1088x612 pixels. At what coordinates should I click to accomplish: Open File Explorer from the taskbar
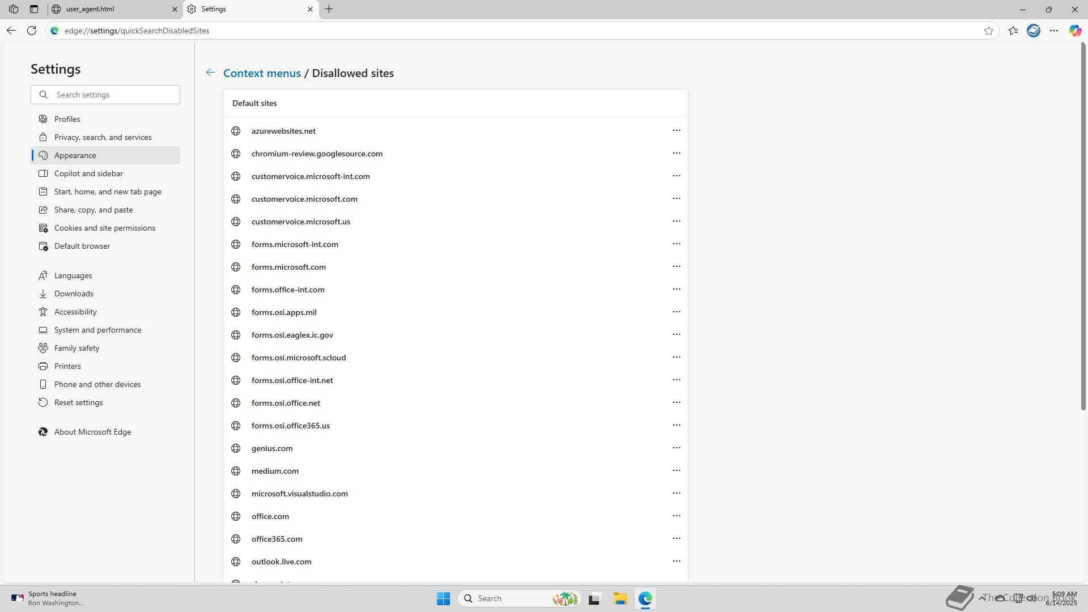pyautogui.click(x=619, y=598)
